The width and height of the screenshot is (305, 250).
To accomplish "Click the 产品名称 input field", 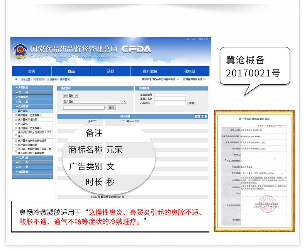I will coord(170,103).
